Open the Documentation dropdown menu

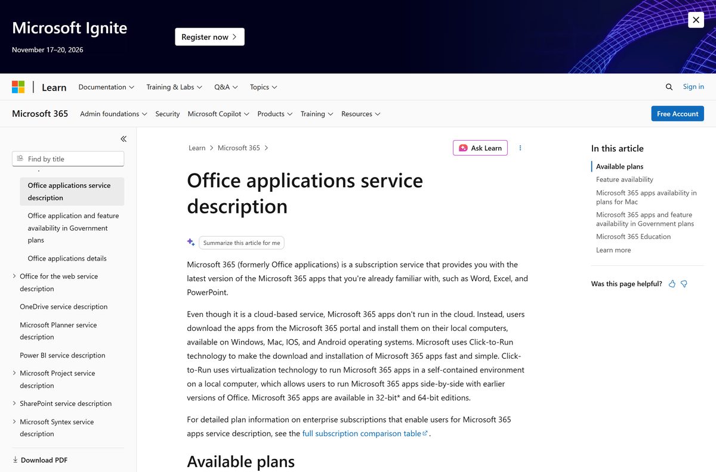pyautogui.click(x=106, y=87)
